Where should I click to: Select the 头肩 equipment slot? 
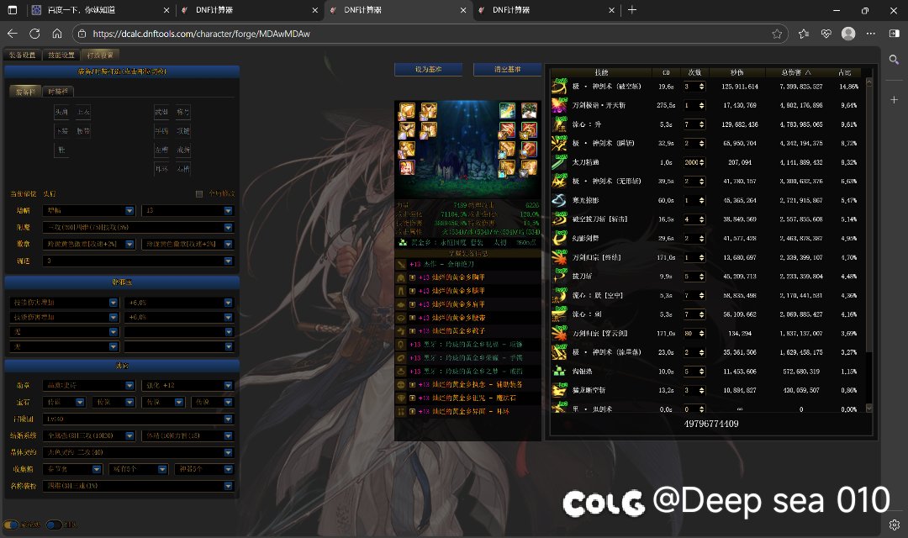[x=61, y=113]
